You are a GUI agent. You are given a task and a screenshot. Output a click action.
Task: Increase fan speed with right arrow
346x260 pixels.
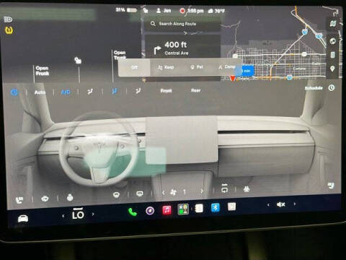[202, 191]
